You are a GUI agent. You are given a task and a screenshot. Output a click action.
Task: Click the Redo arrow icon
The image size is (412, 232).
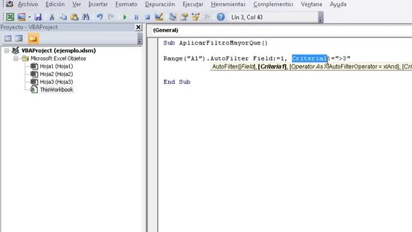[x=111, y=17]
